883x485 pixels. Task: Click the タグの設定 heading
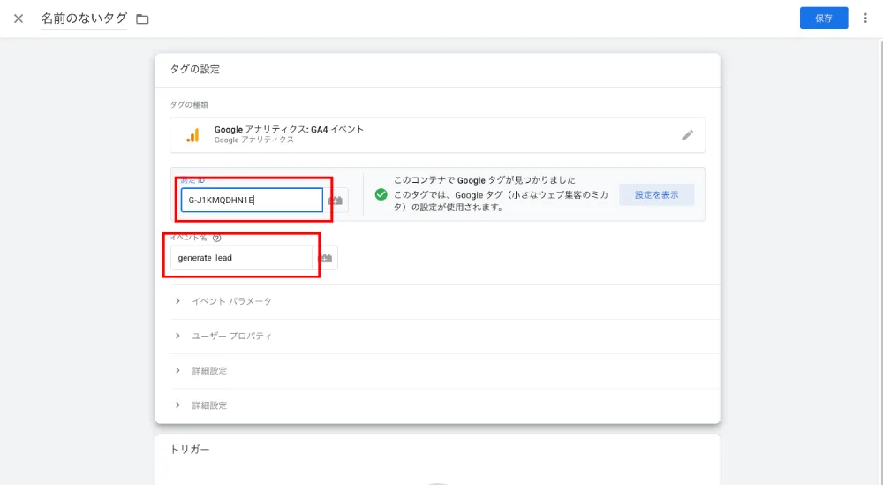[x=195, y=69]
